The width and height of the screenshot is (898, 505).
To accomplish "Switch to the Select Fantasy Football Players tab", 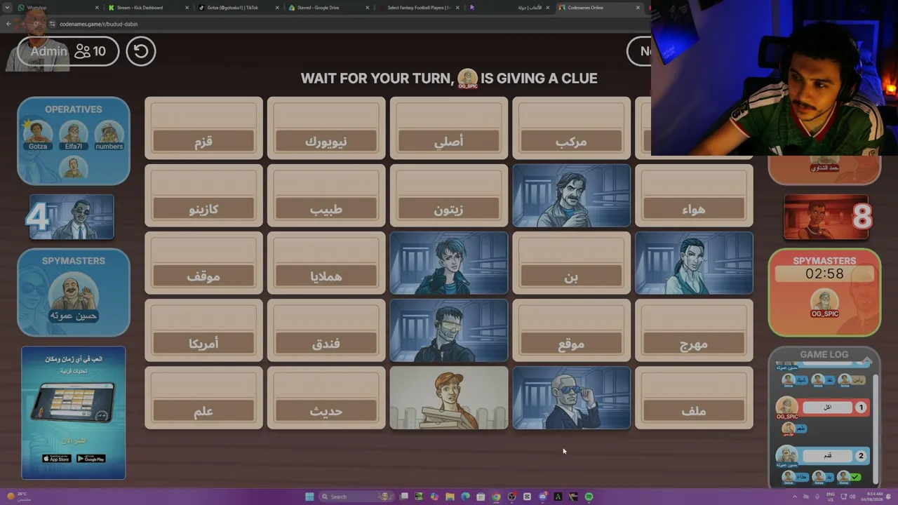I will point(418,8).
